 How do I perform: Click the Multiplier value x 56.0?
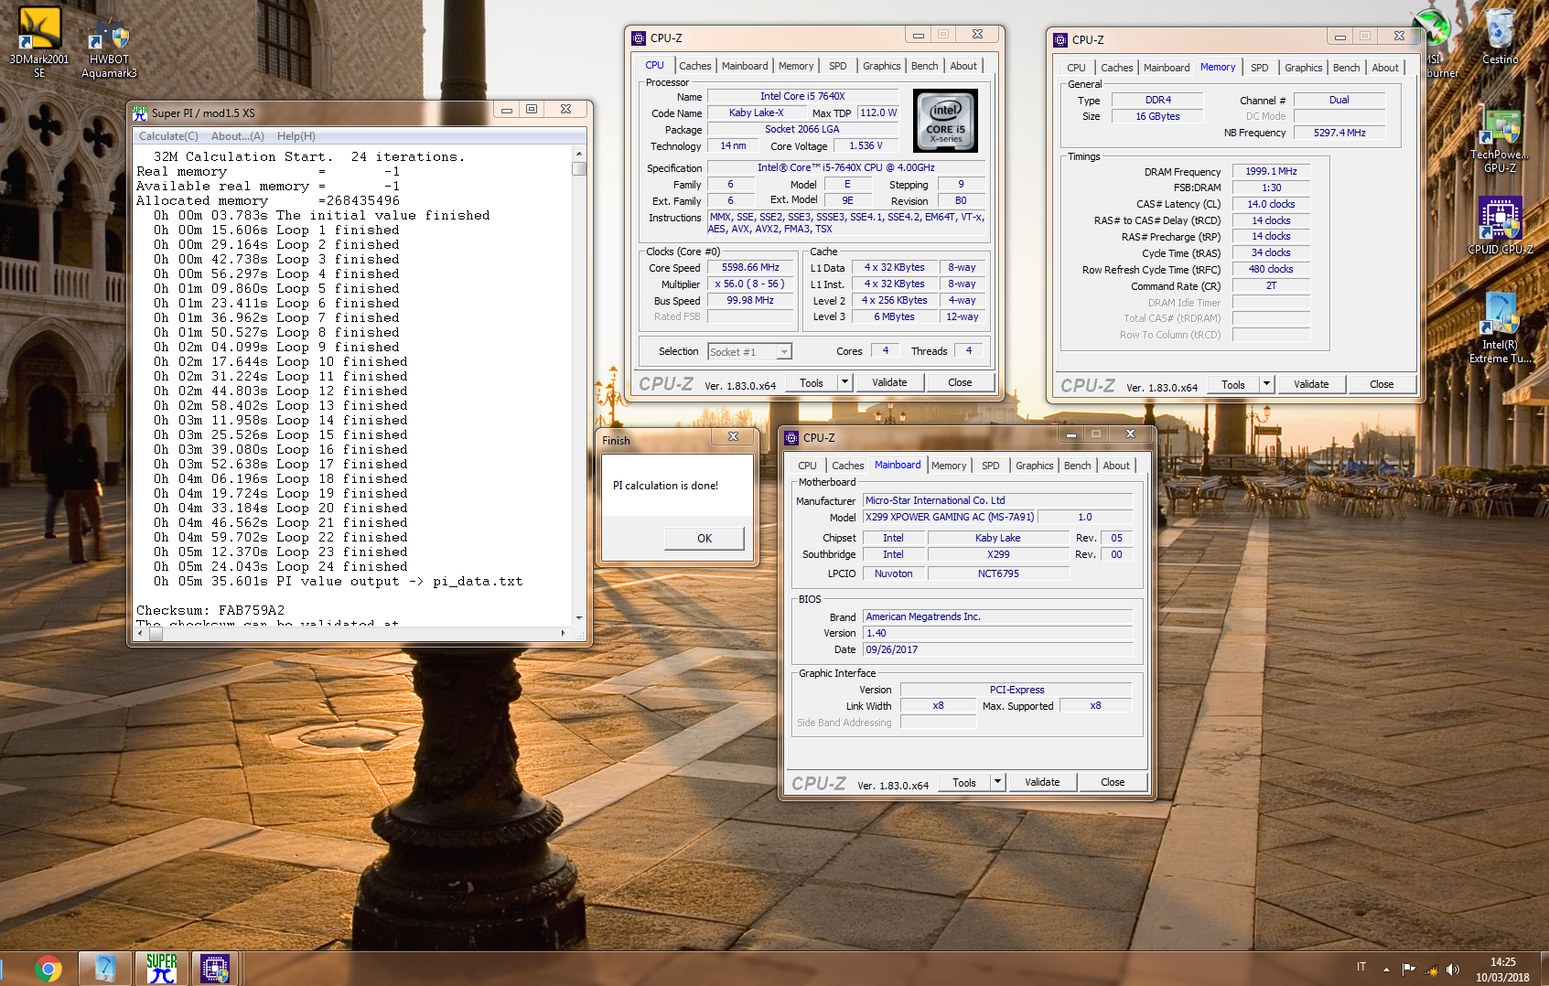pos(750,284)
